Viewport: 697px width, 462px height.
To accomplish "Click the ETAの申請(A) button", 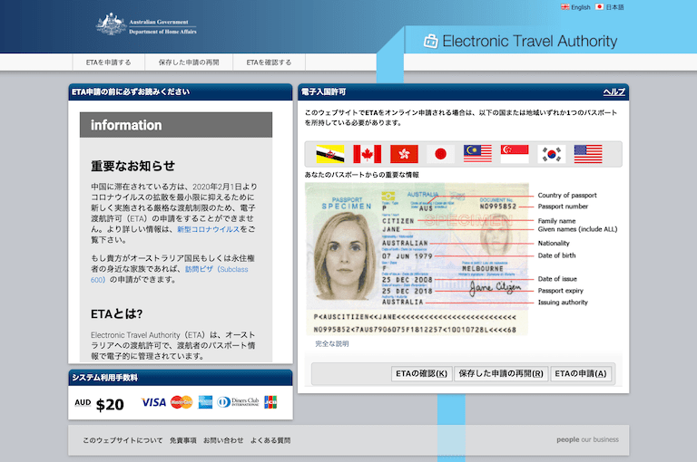I will [x=581, y=374].
